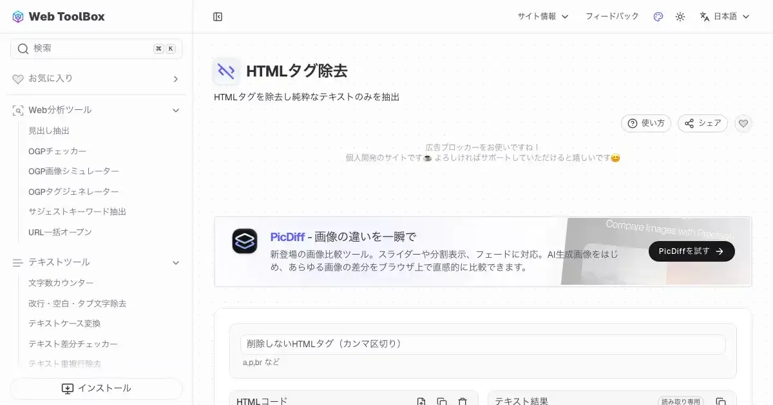Click the file upload icon in HTMLコード panel

pyautogui.click(x=421, y=401)
